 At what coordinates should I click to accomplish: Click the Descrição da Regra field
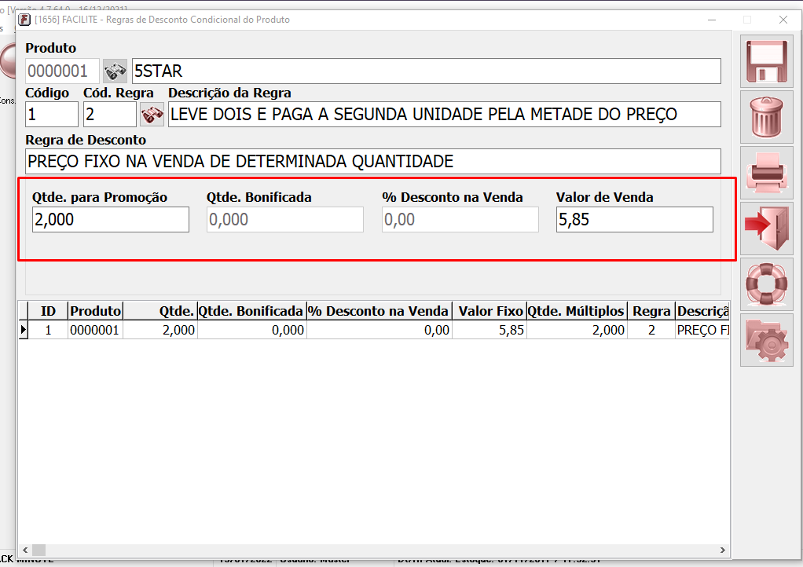(x=444, y=114)
